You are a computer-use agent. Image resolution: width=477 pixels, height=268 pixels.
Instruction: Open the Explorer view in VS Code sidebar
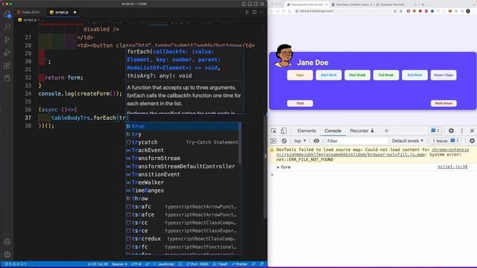[7, 14]
